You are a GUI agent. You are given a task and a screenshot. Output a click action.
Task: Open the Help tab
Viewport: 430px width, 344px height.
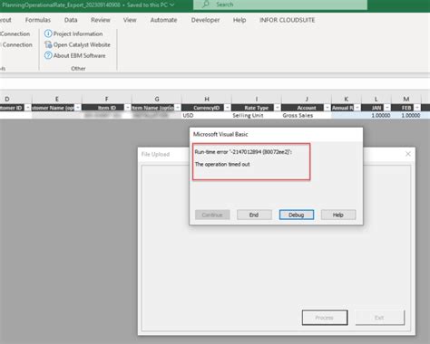(239, 20)
